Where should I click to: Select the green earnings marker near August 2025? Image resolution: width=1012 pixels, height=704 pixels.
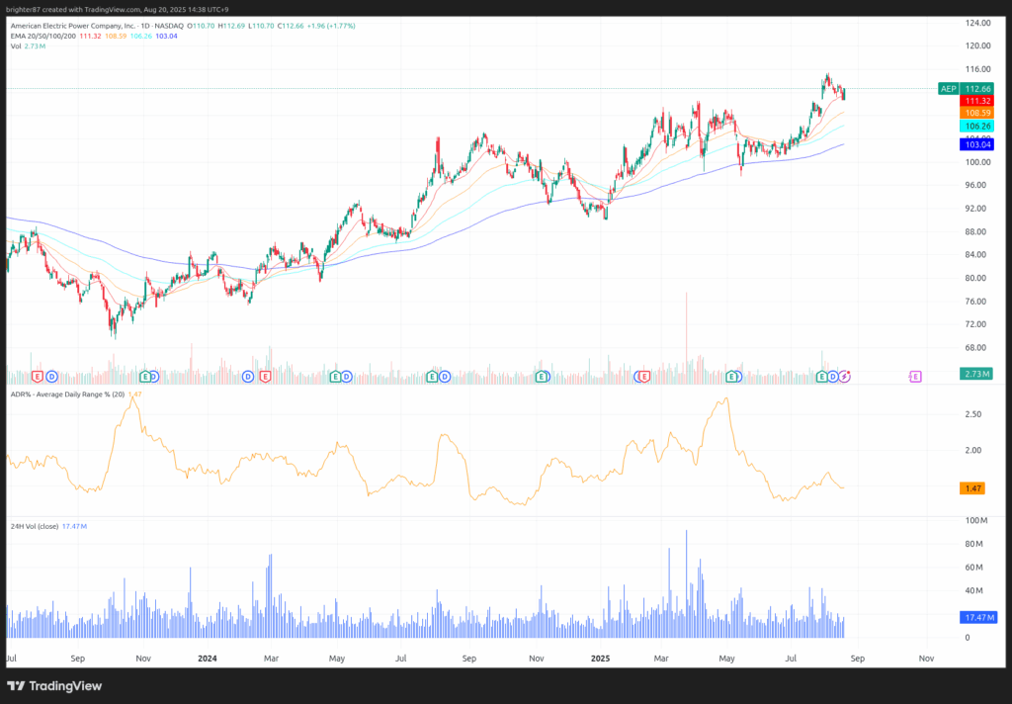point(822,377)
